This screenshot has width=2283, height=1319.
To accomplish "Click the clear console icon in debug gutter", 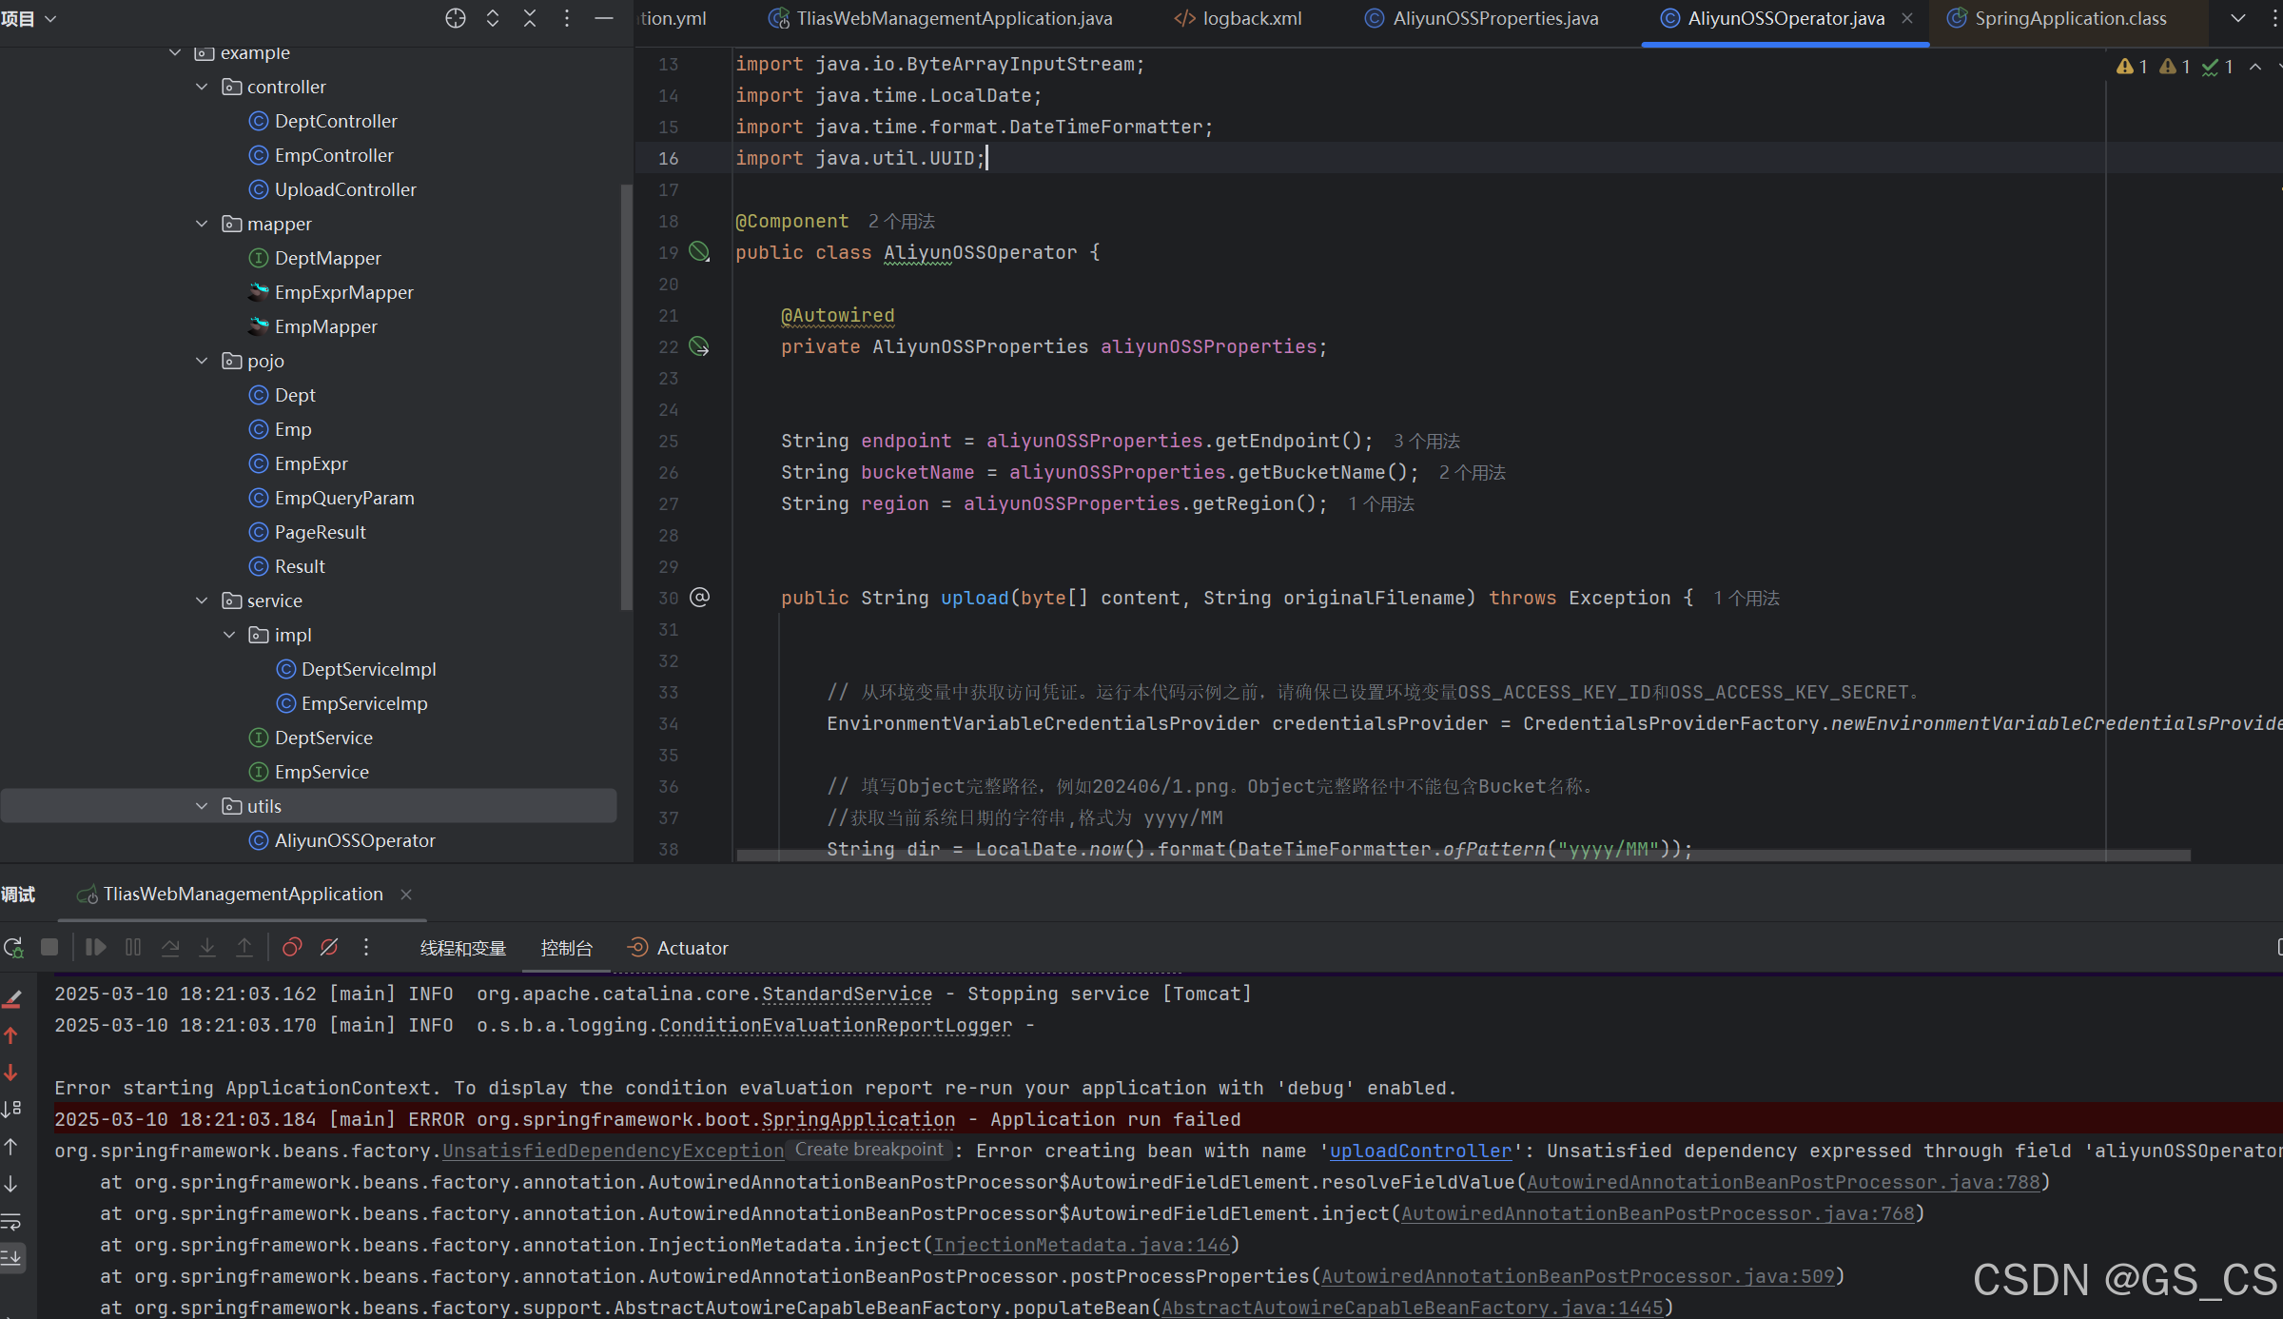I will 12,998.
